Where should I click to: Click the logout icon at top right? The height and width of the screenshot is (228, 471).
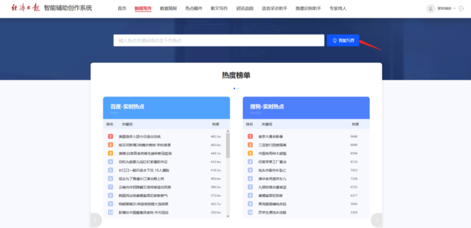tap(462, 8)
